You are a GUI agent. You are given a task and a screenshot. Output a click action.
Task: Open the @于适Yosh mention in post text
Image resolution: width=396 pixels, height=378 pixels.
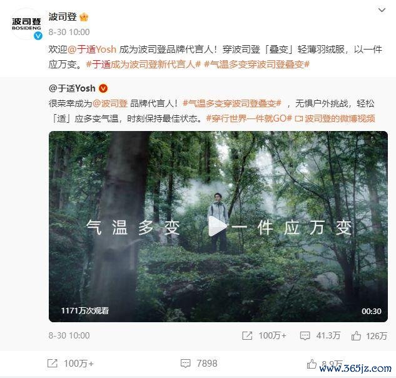pyautogui.click(x=92, y=50)
